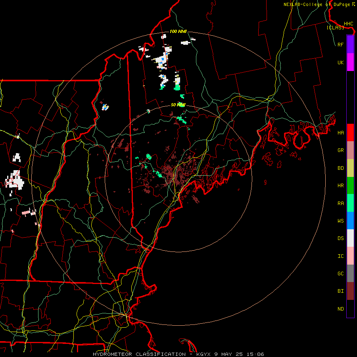
Task: Click the '[CLAS]' units label
Action: 335,27
